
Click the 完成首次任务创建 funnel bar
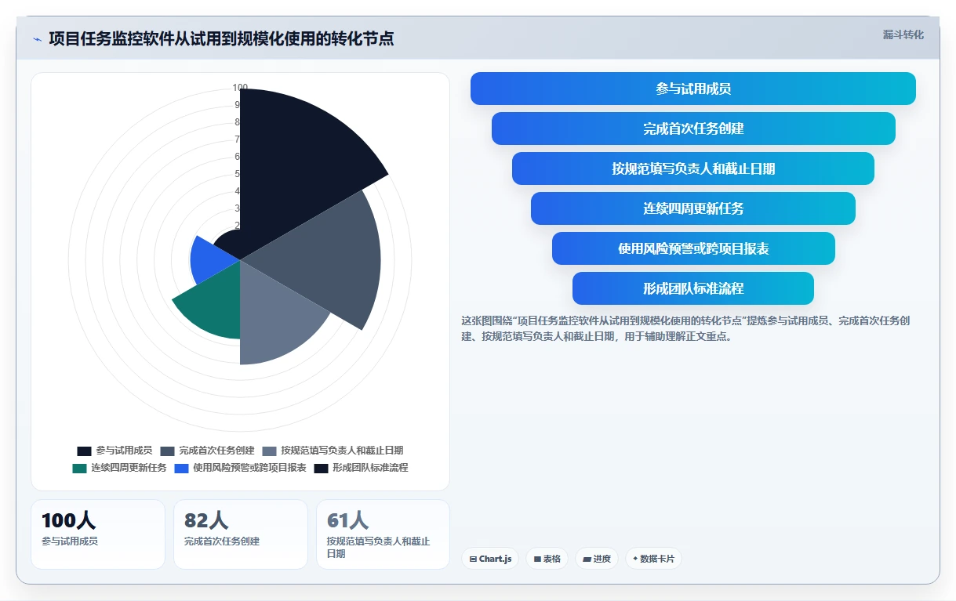(693, 129)
